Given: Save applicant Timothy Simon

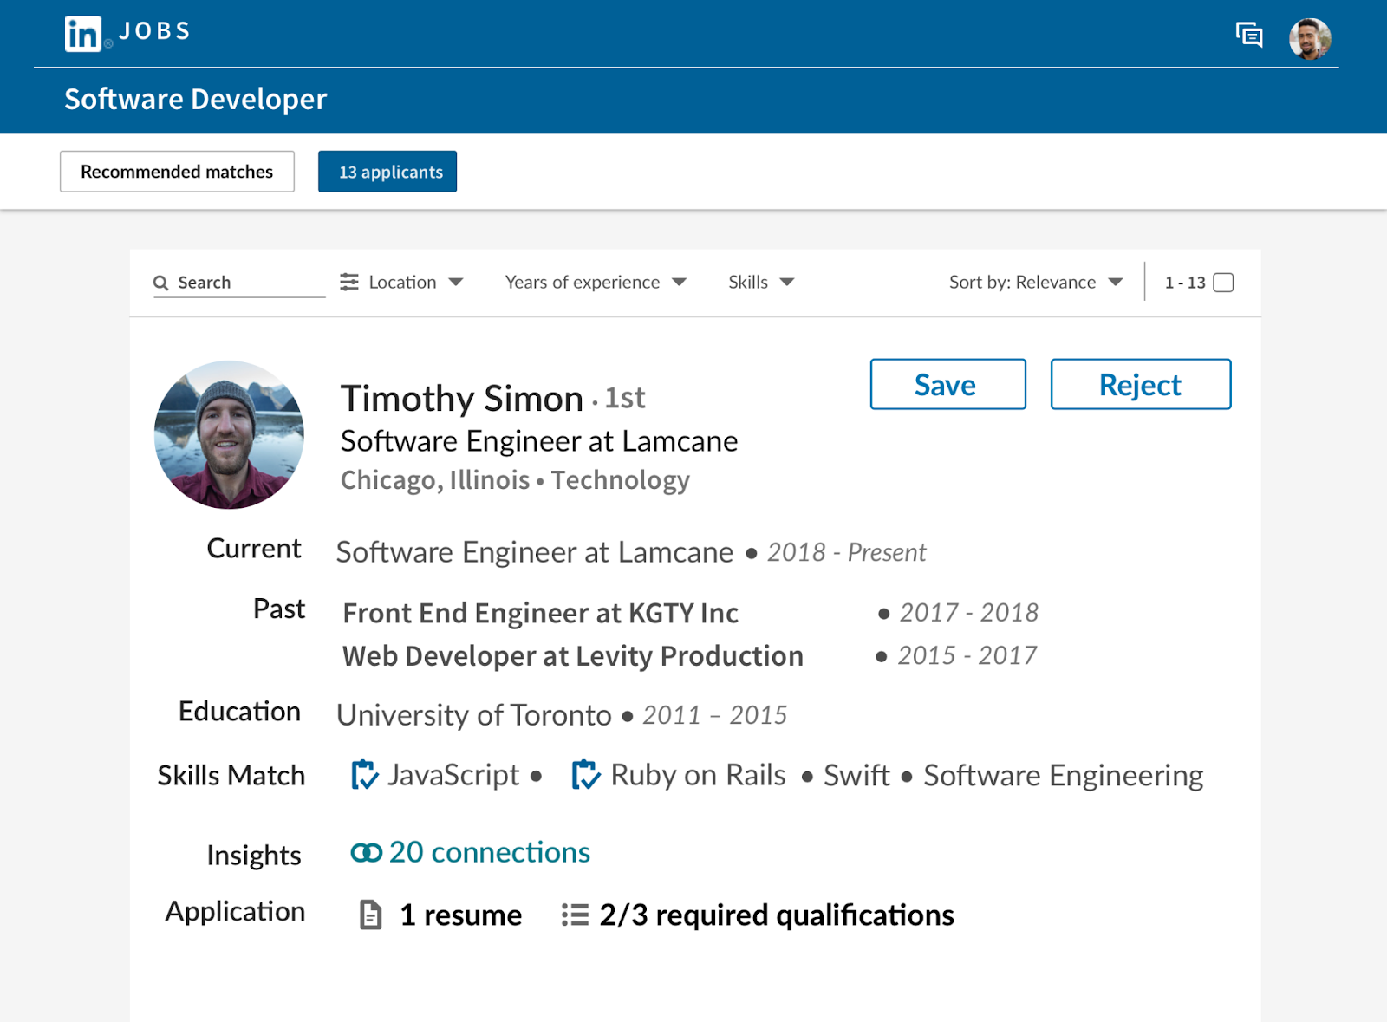Looking at the screenshot, I should coord(947,384).
